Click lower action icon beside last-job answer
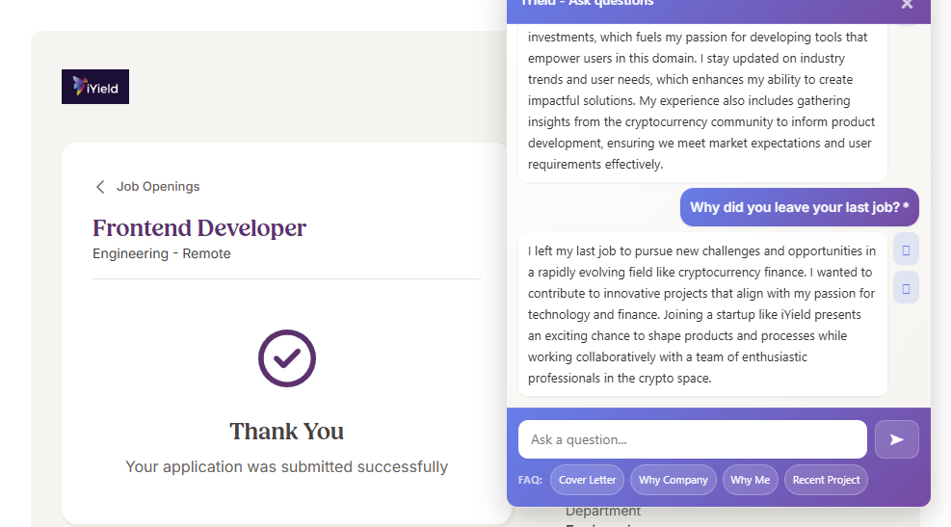951x527 pixels. tap(906, 287)
